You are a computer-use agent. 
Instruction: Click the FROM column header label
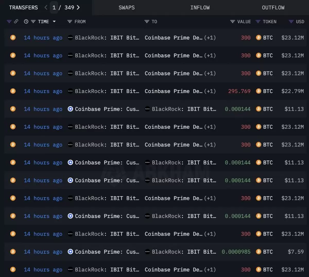point(80,22)
